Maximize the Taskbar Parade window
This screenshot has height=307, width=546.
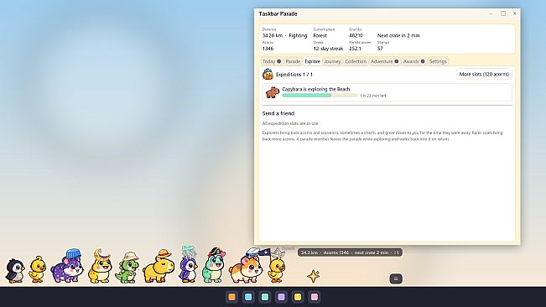coord(503,13)
